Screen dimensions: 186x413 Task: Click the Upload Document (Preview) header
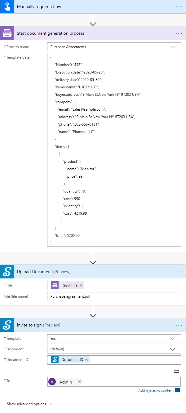(93, 272)
